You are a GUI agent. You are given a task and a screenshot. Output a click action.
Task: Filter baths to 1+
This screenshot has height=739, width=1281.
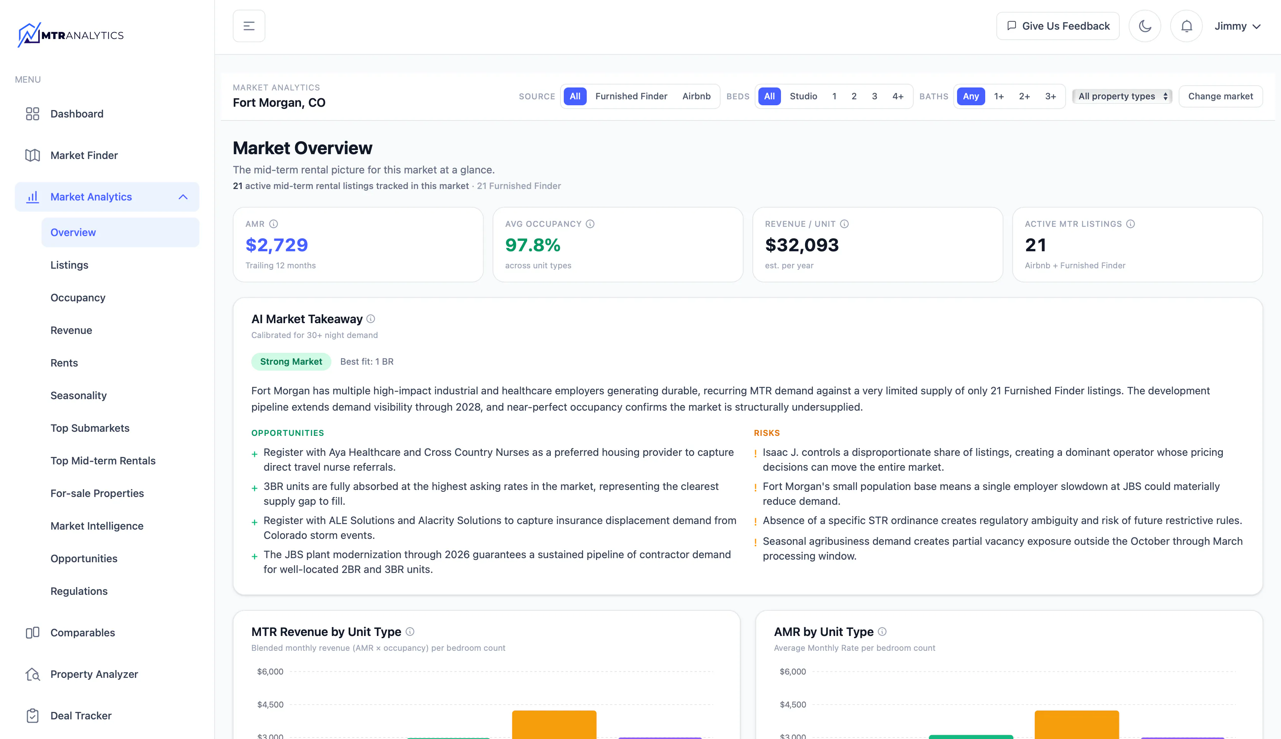(999, 96)
